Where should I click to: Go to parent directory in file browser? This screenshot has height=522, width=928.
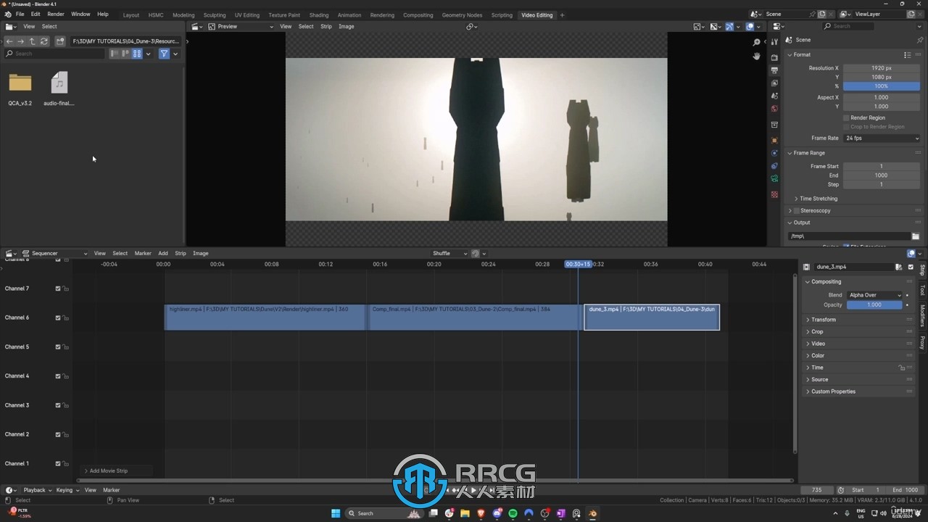pyautogui.click(x=32, y=41)
